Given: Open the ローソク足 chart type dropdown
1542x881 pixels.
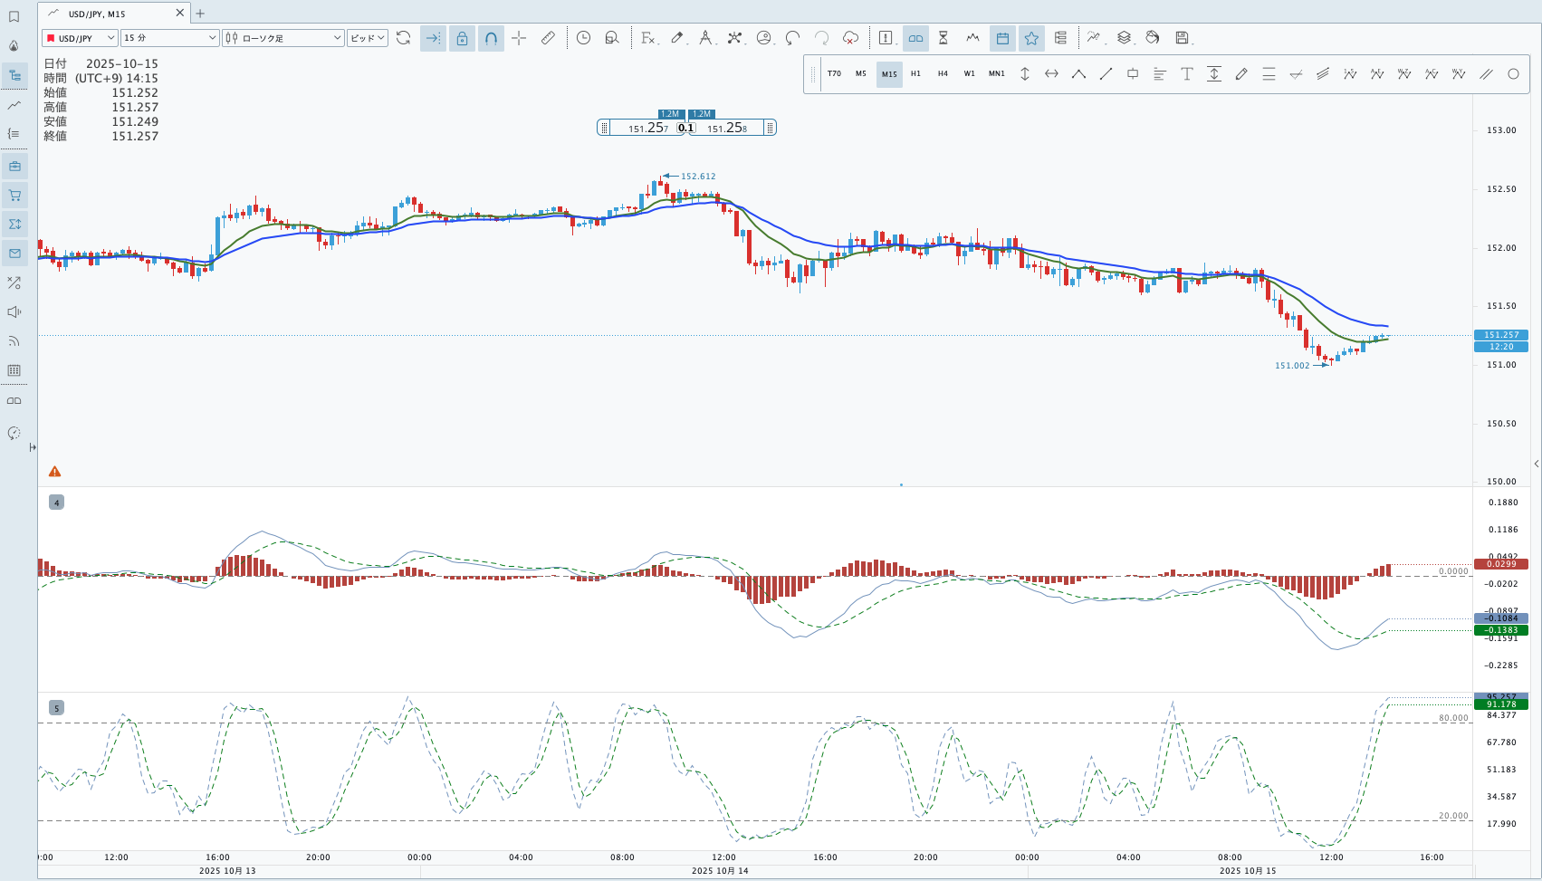Looking at the screenshot, I should click(283, 38).
